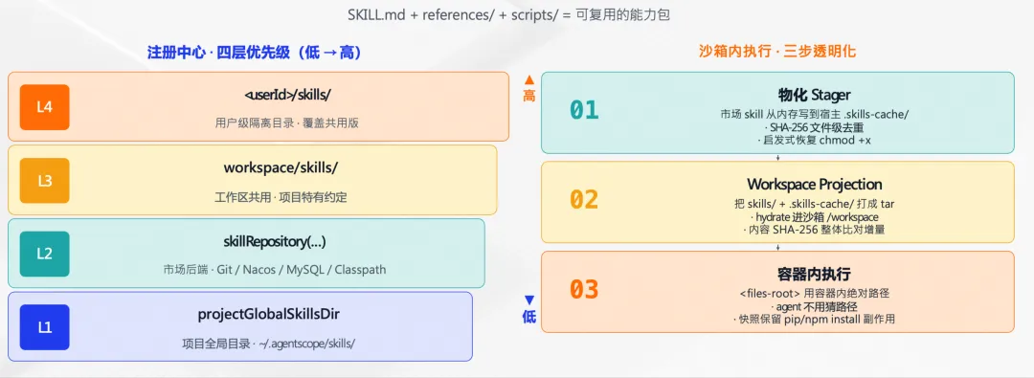Screen dimensions: 1034x378
Task: Click the title '容器内执行'
Action: coord(815,274)
